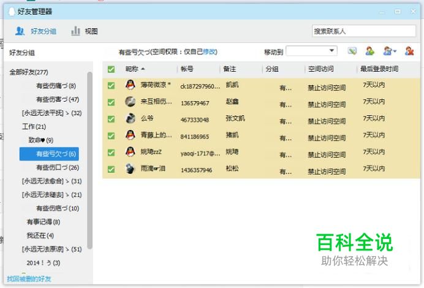424x288 pixels.
Task: Click the remark 松松
Action: [232, 169]
